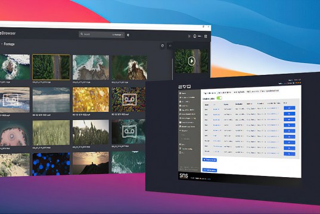
Task: Click the blue action button in the first table row
Action: click(289, 108)
